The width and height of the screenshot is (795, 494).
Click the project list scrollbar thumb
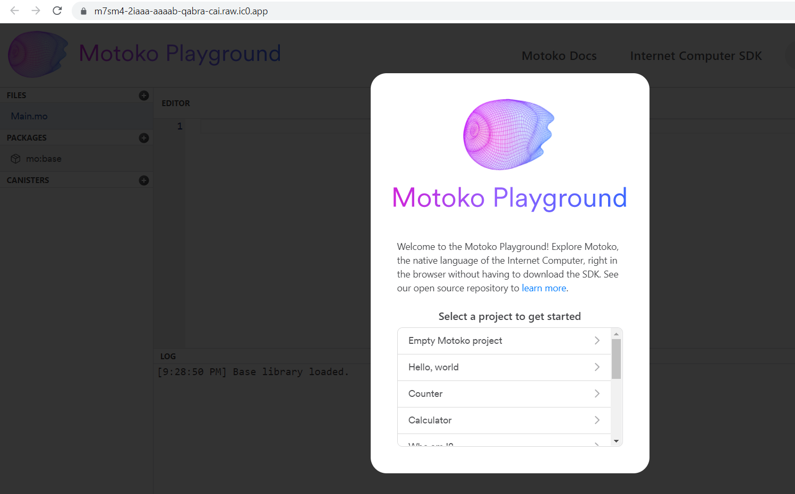pyautogui.click(x=616, y=359)
